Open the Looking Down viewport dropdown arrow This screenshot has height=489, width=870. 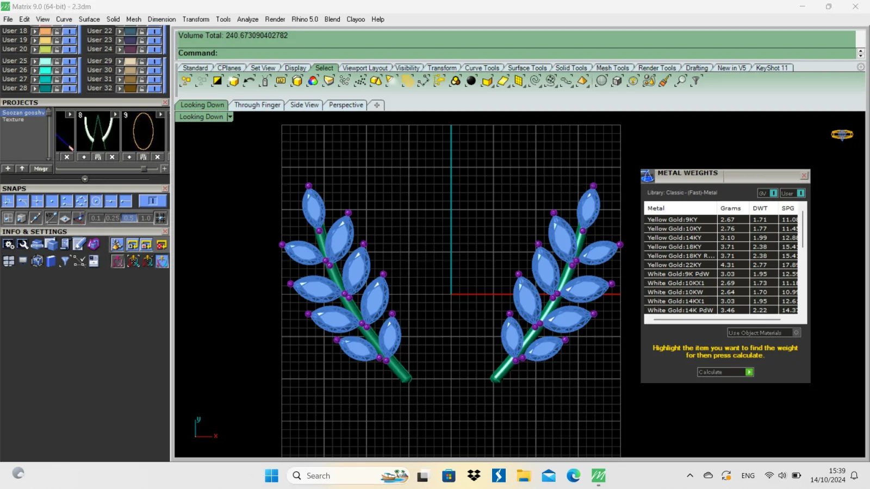(x=230, y=117)
